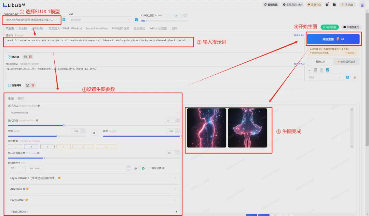This screenshot has height=216, width=369.
Task: Click the dice icon to randomize seed
Action: tap(136, 168)
